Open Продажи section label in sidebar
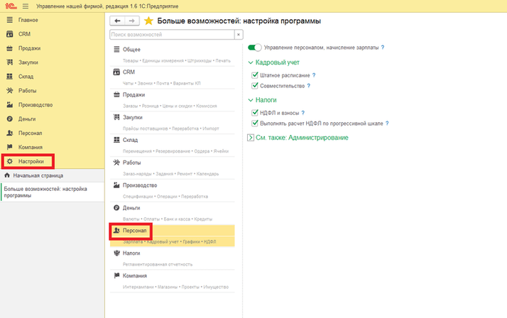 pyautogui.click(x=29, y=48)
